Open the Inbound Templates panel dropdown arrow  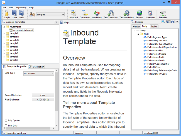[x=57, y=22]
